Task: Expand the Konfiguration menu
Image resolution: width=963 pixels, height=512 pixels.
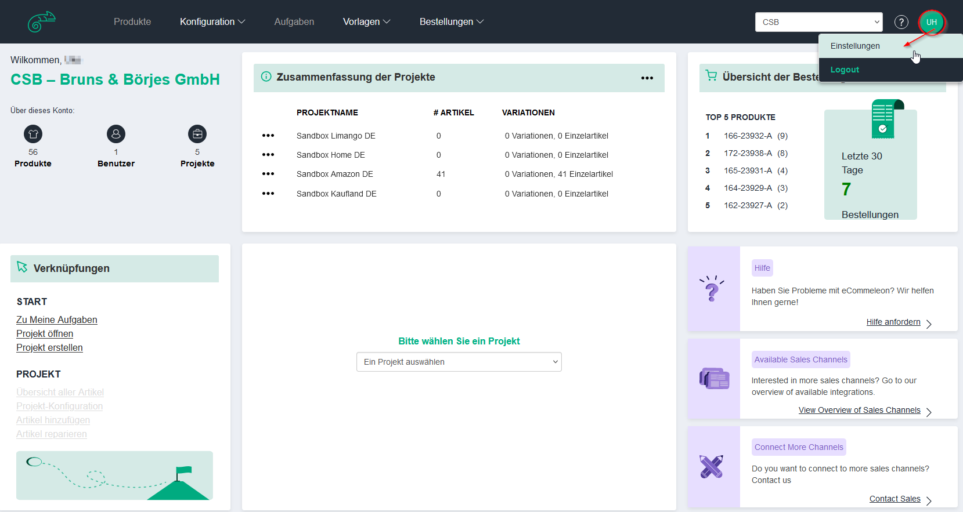Action: [x=212, y=22]
